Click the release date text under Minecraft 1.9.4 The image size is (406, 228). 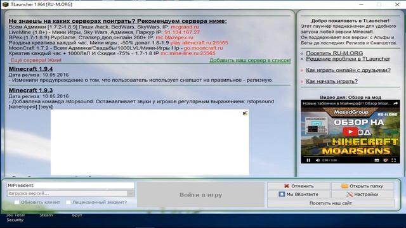(x=39, y=75)
